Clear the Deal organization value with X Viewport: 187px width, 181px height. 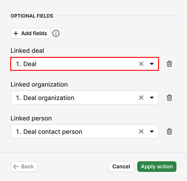[141, 98]
